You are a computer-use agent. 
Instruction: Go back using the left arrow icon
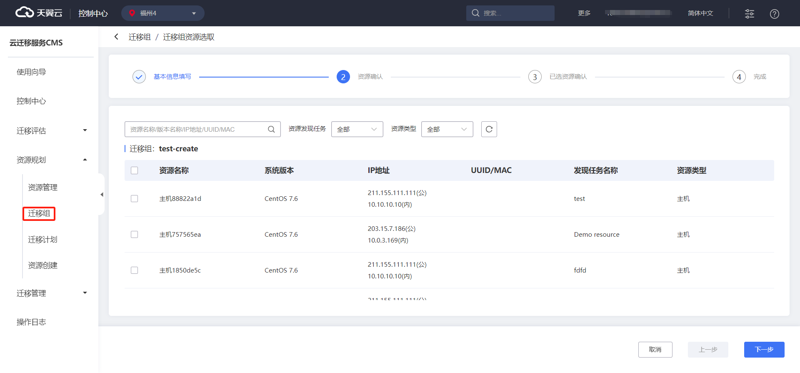116,37
